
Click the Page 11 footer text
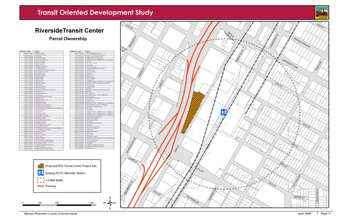(325, 214)
